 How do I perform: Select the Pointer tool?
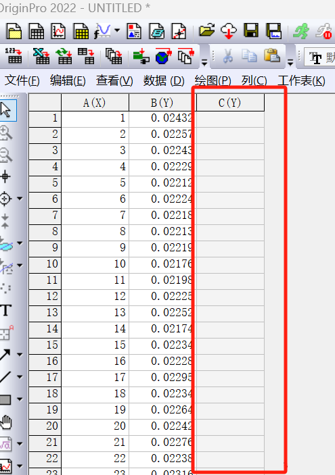point(7,110)
